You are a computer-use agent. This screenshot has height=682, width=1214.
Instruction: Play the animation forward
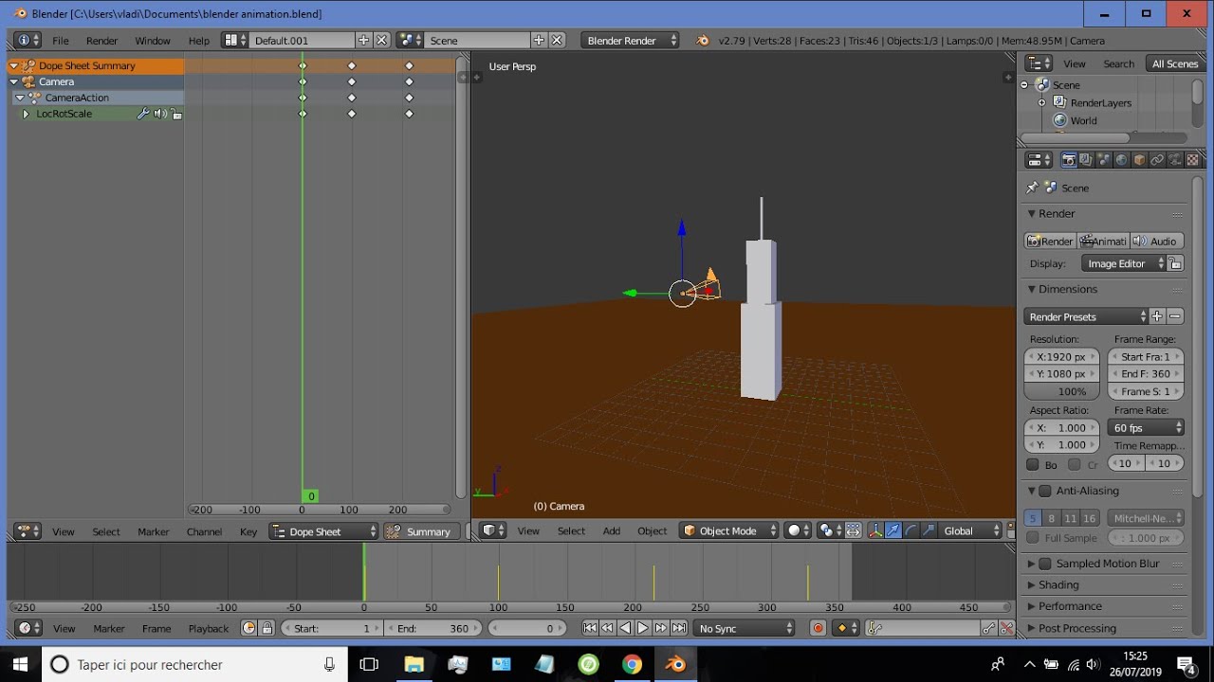pos(643,628)
